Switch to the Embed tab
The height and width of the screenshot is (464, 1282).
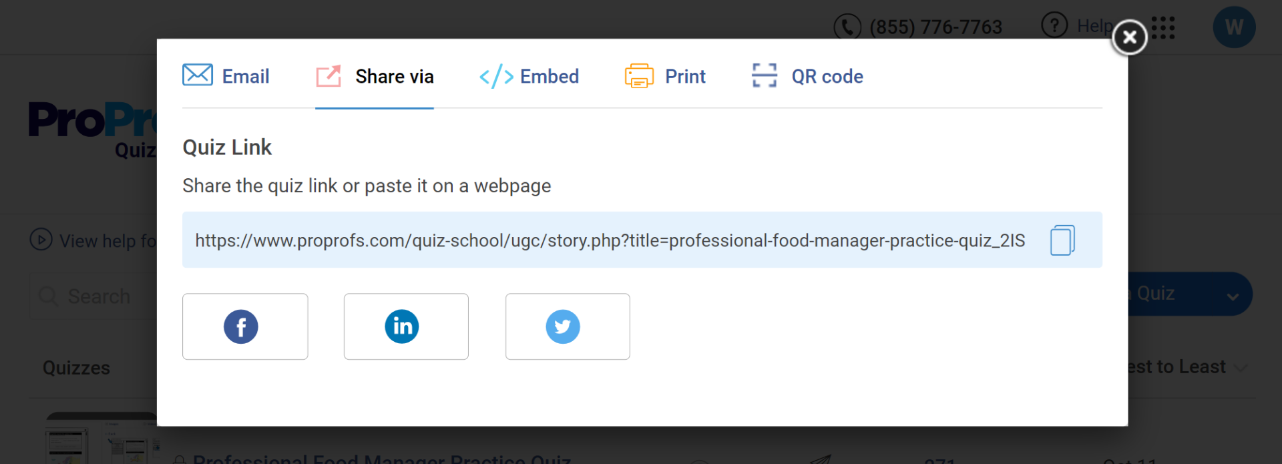[529, 76]
